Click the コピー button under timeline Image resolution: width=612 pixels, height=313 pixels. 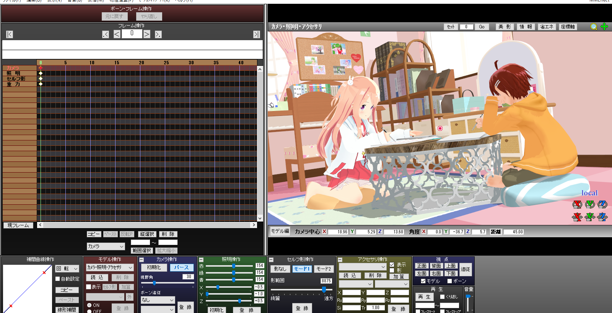(x=94, y=234)
